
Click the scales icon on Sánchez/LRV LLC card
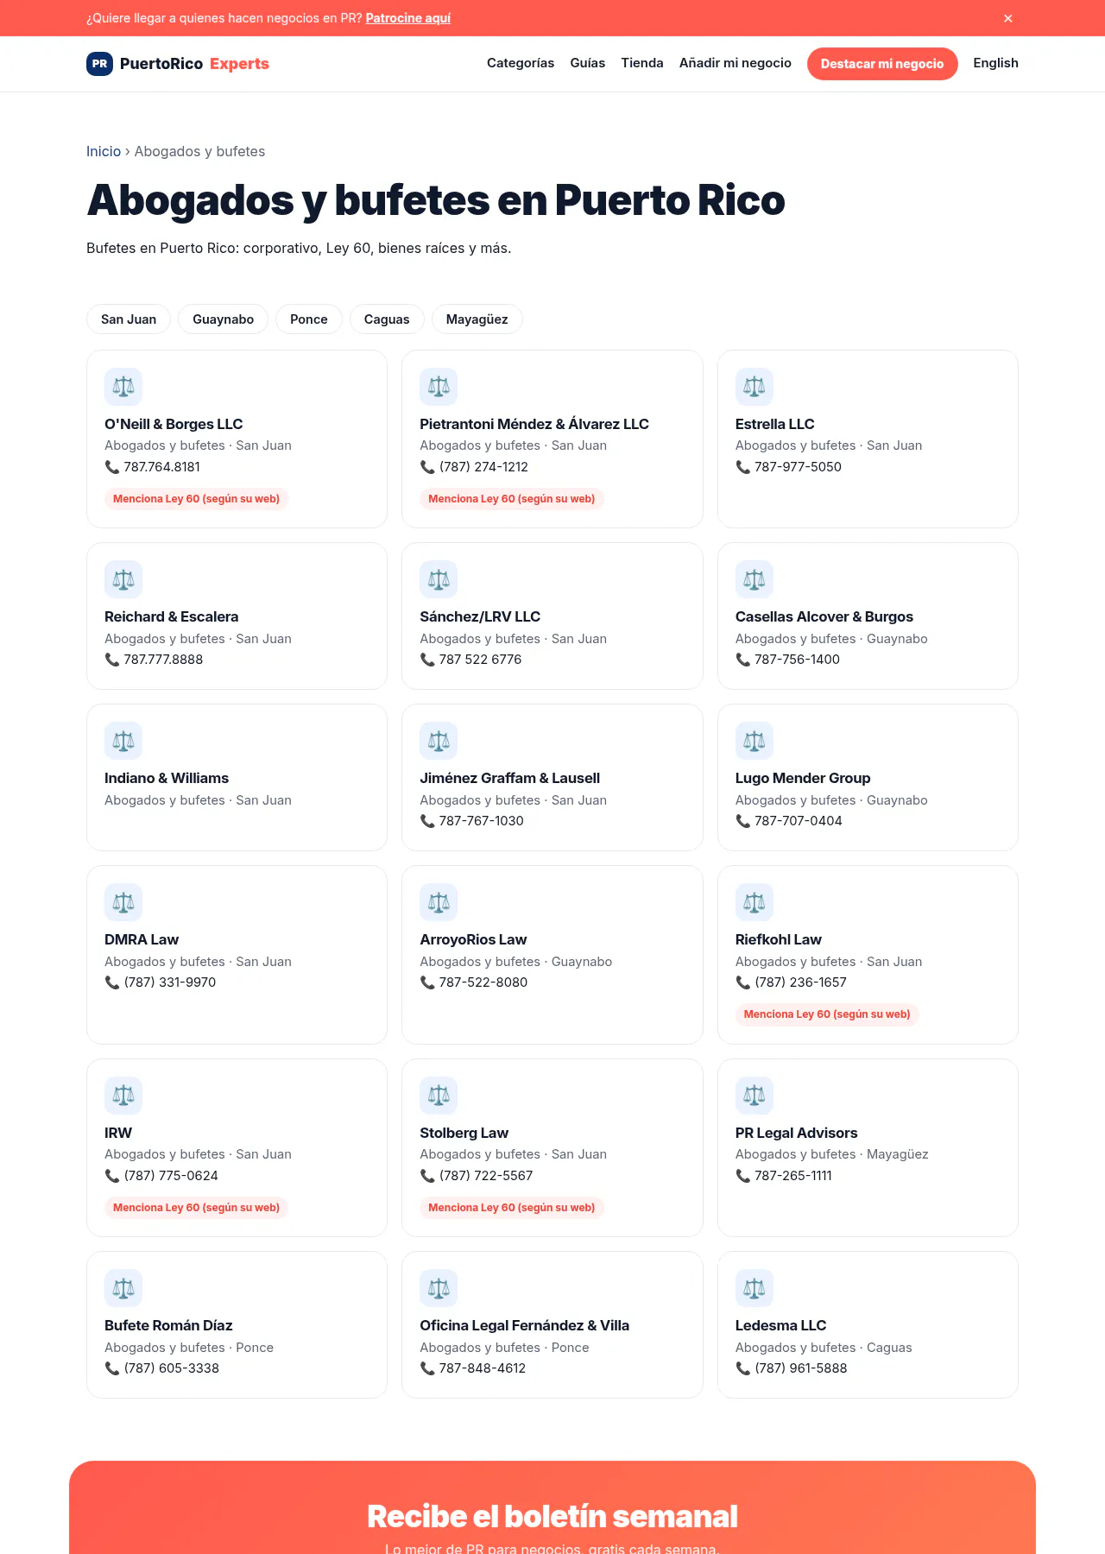(x=439, y=579)
